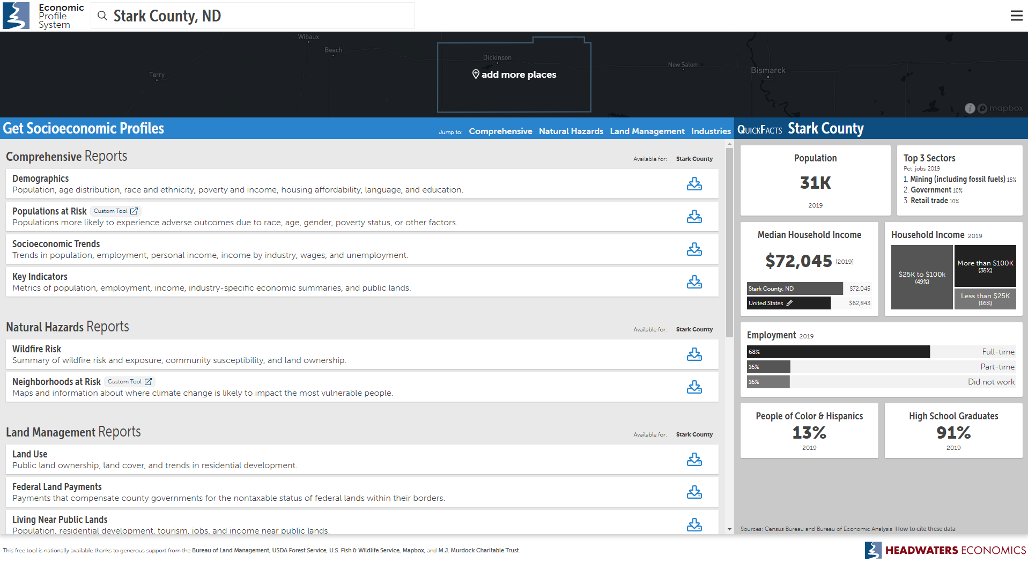Click the Demographics report title
The height and width of the screenshot is (562, 1028).
coord(41,179)
